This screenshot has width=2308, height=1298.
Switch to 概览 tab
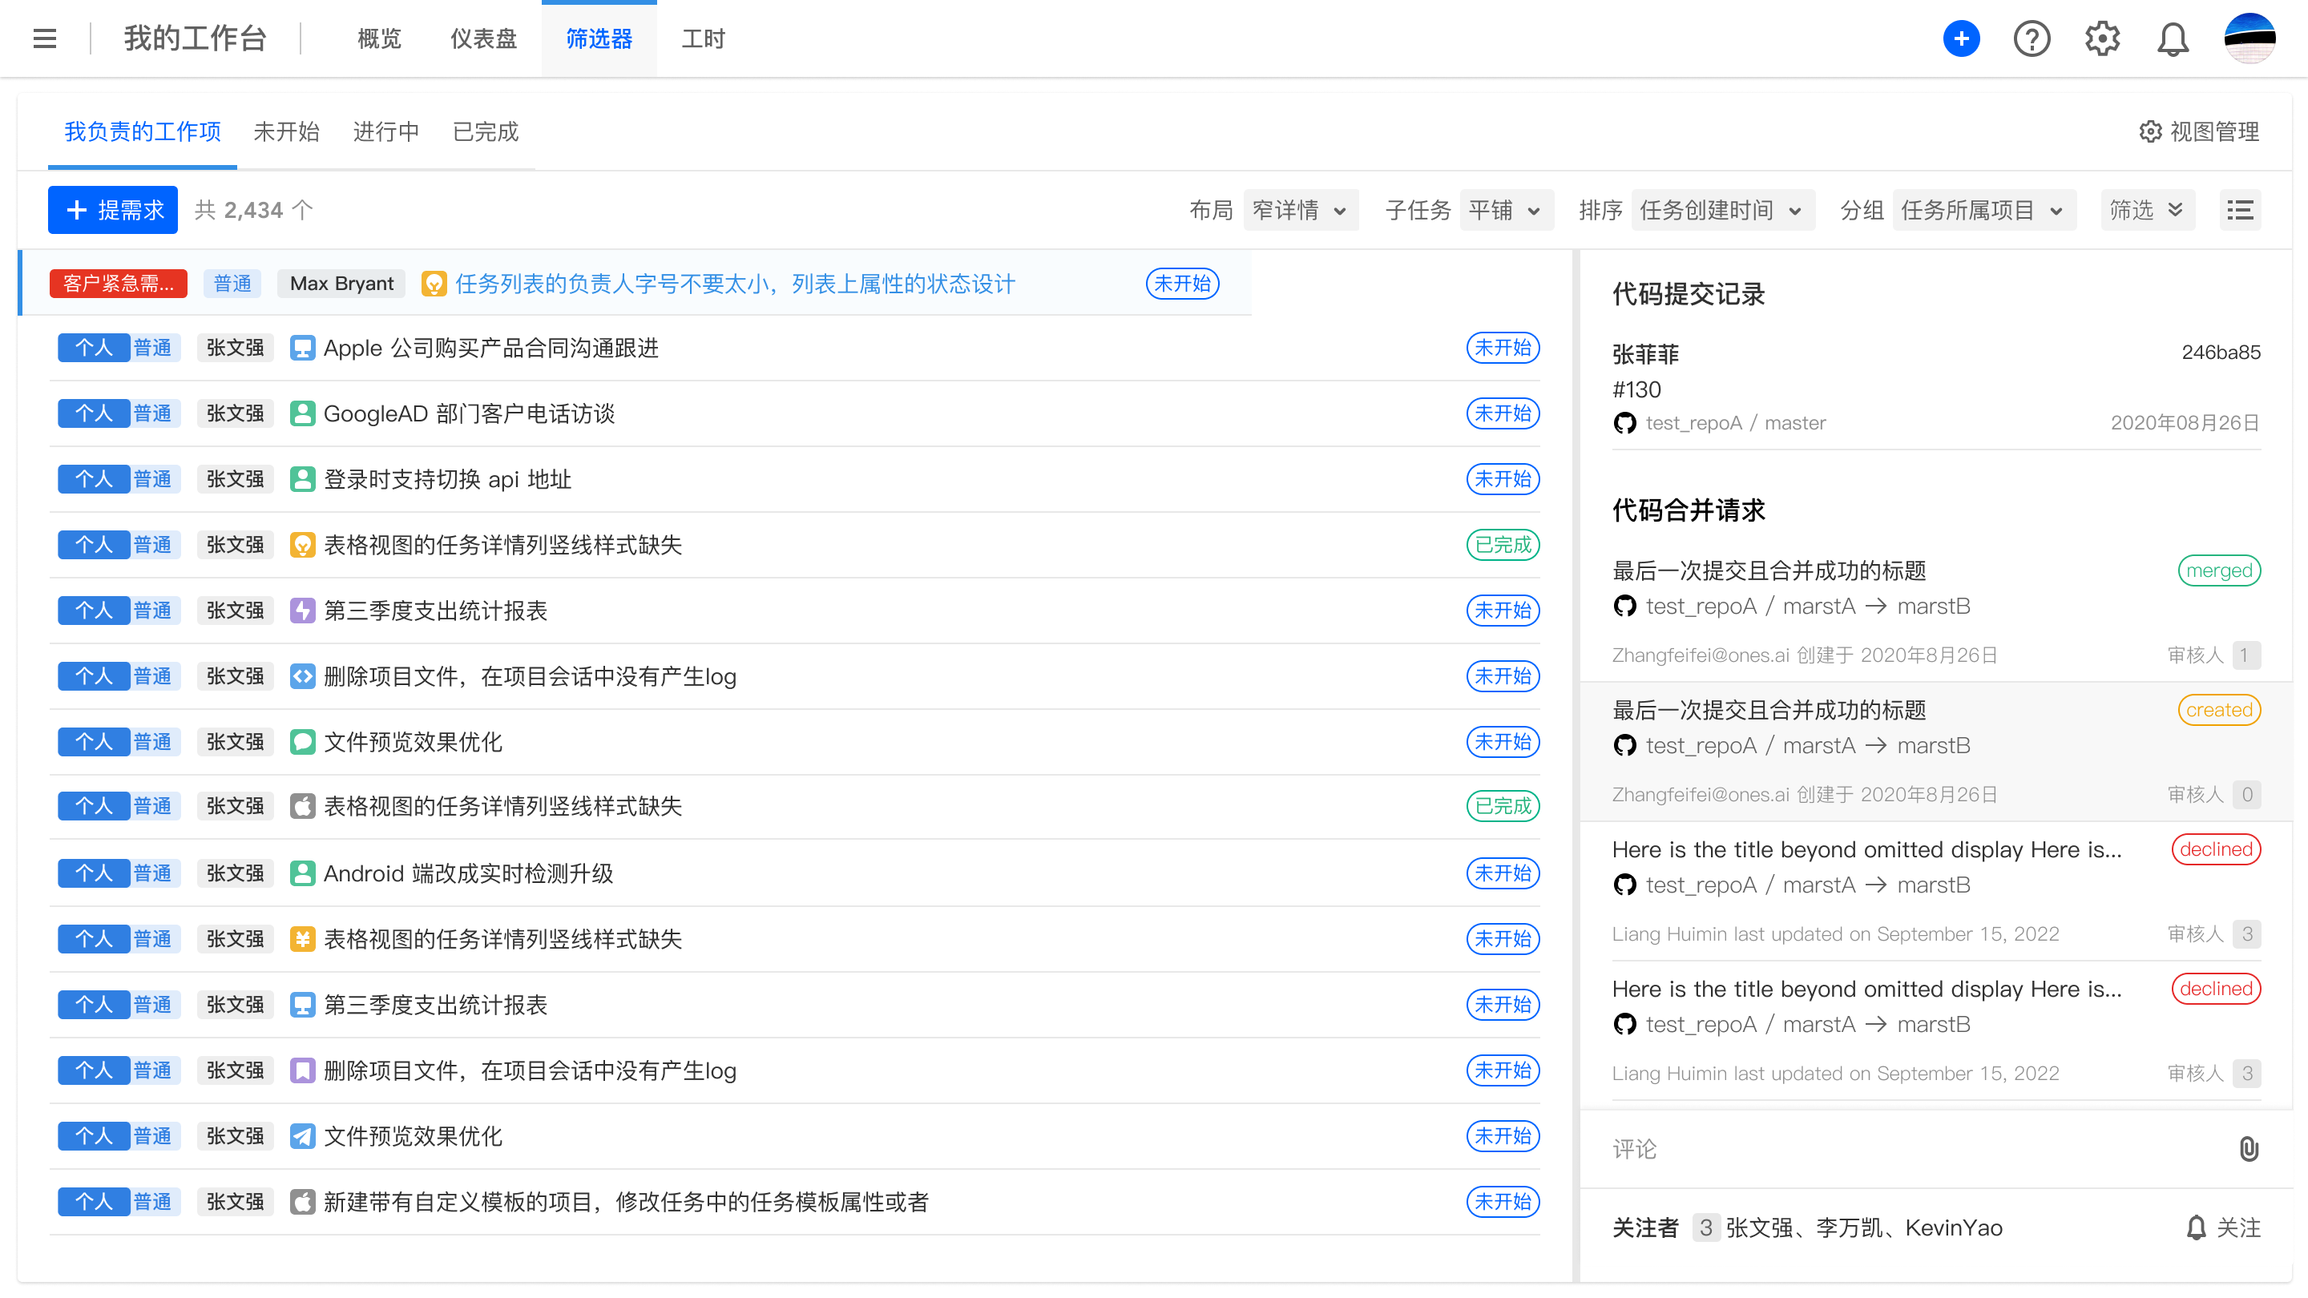[379, 38]
